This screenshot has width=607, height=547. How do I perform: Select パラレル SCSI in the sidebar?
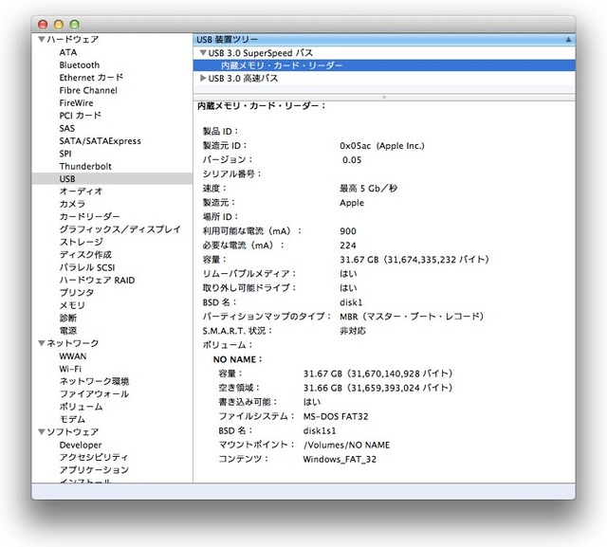coord(87,267)
